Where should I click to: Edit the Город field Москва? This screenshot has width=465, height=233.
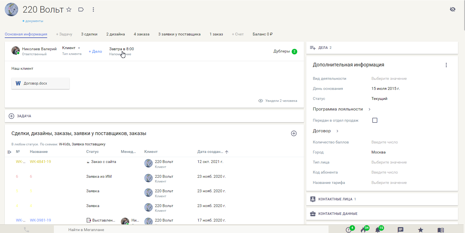click(x=378, y=152)
